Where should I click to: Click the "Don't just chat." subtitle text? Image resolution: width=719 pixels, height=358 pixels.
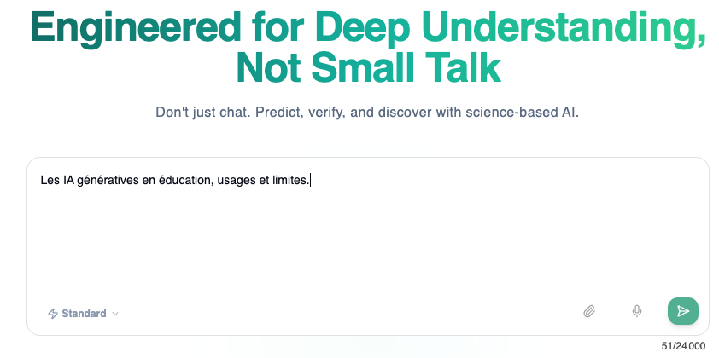pyautogui.click(x=202, y=112)
